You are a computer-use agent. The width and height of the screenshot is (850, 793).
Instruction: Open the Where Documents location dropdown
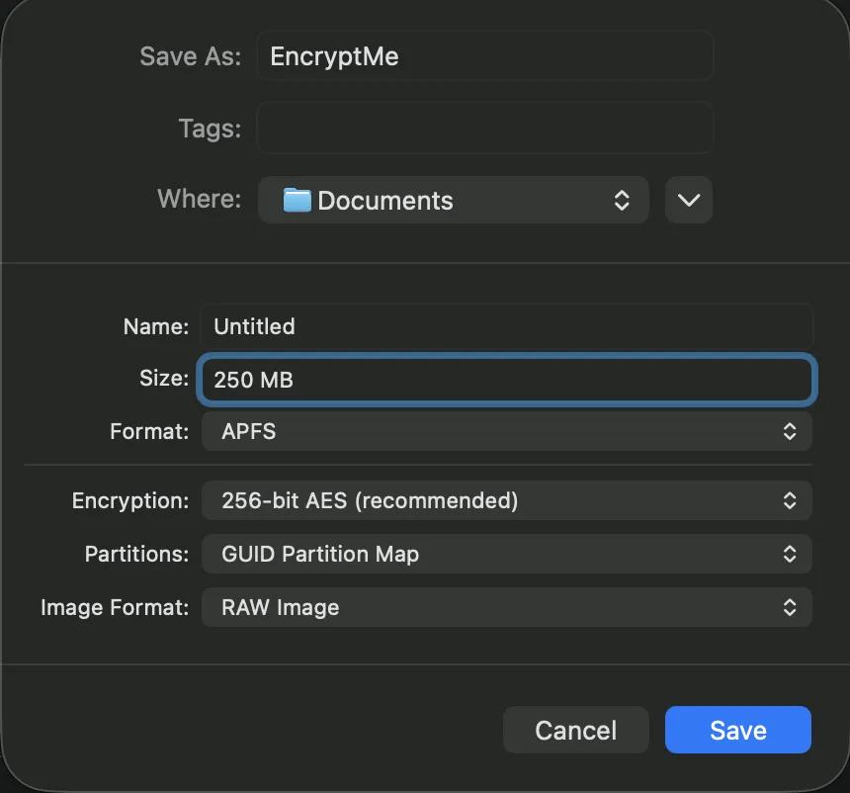pyautogui.click(x=454, y=200)
